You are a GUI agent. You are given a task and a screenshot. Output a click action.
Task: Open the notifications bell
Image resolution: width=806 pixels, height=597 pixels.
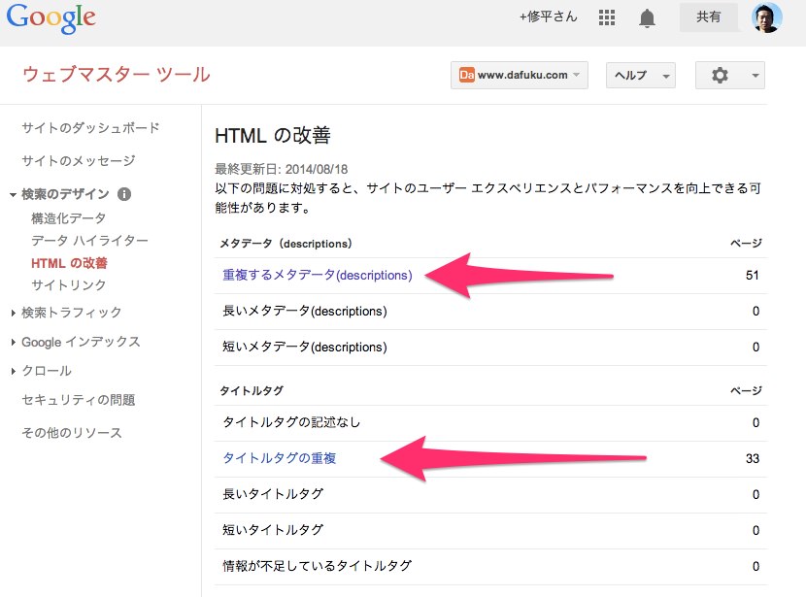tap(647, 18)
